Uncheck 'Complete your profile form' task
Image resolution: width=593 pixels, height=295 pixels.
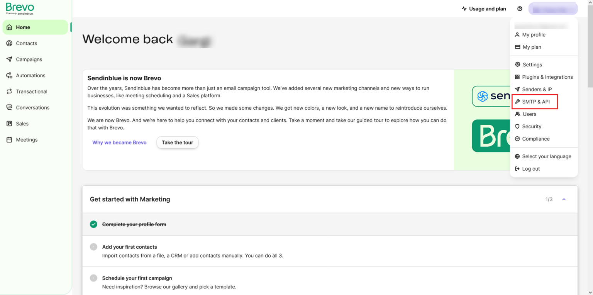(x=93, y=224)
